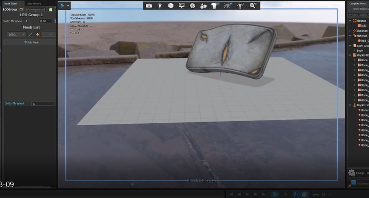Click the magnifier visibility search icon
This screenshot has height=198, width=369.
coord(253,6)
